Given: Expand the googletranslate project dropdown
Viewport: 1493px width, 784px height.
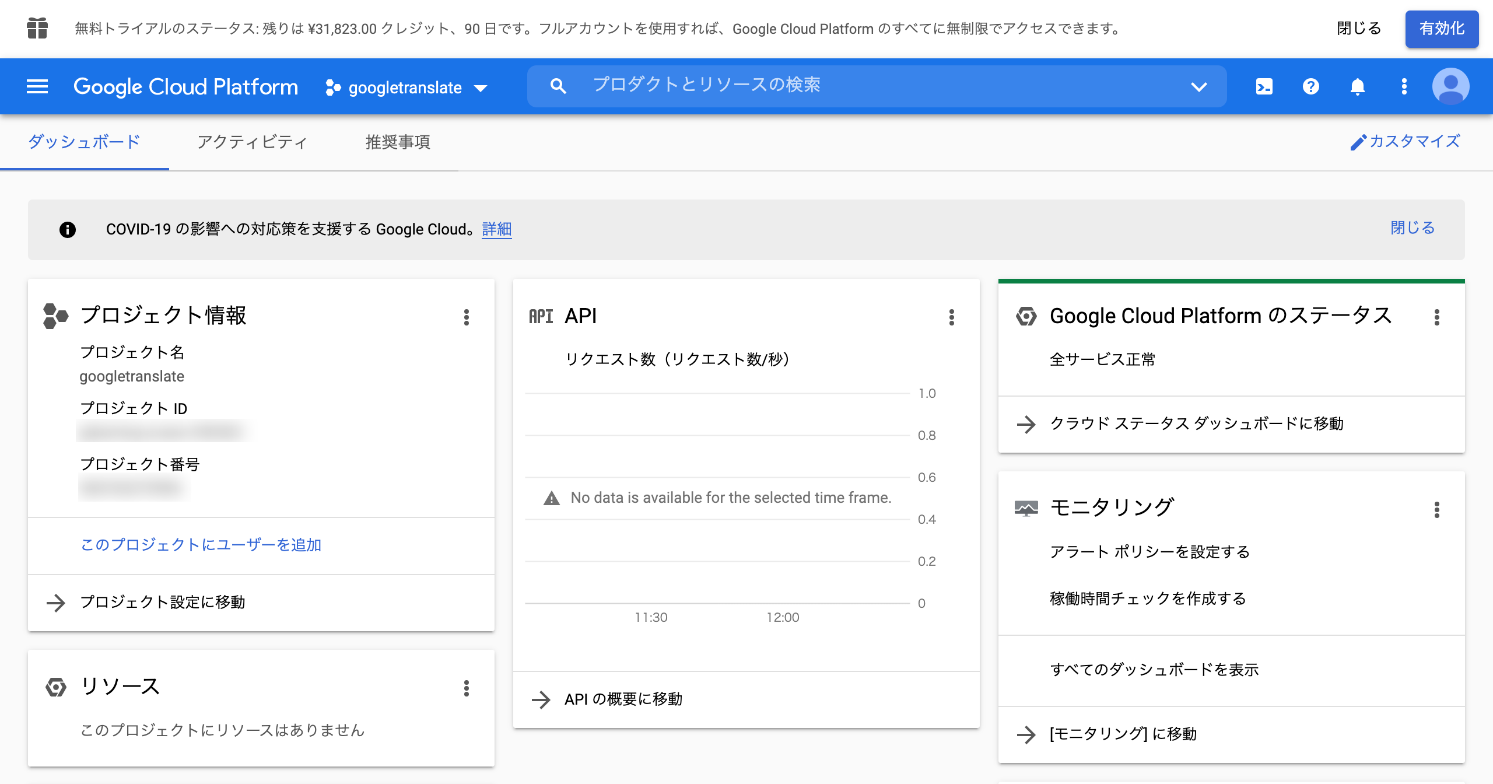Looking at the screenshot, I should [x=481, y=88].
